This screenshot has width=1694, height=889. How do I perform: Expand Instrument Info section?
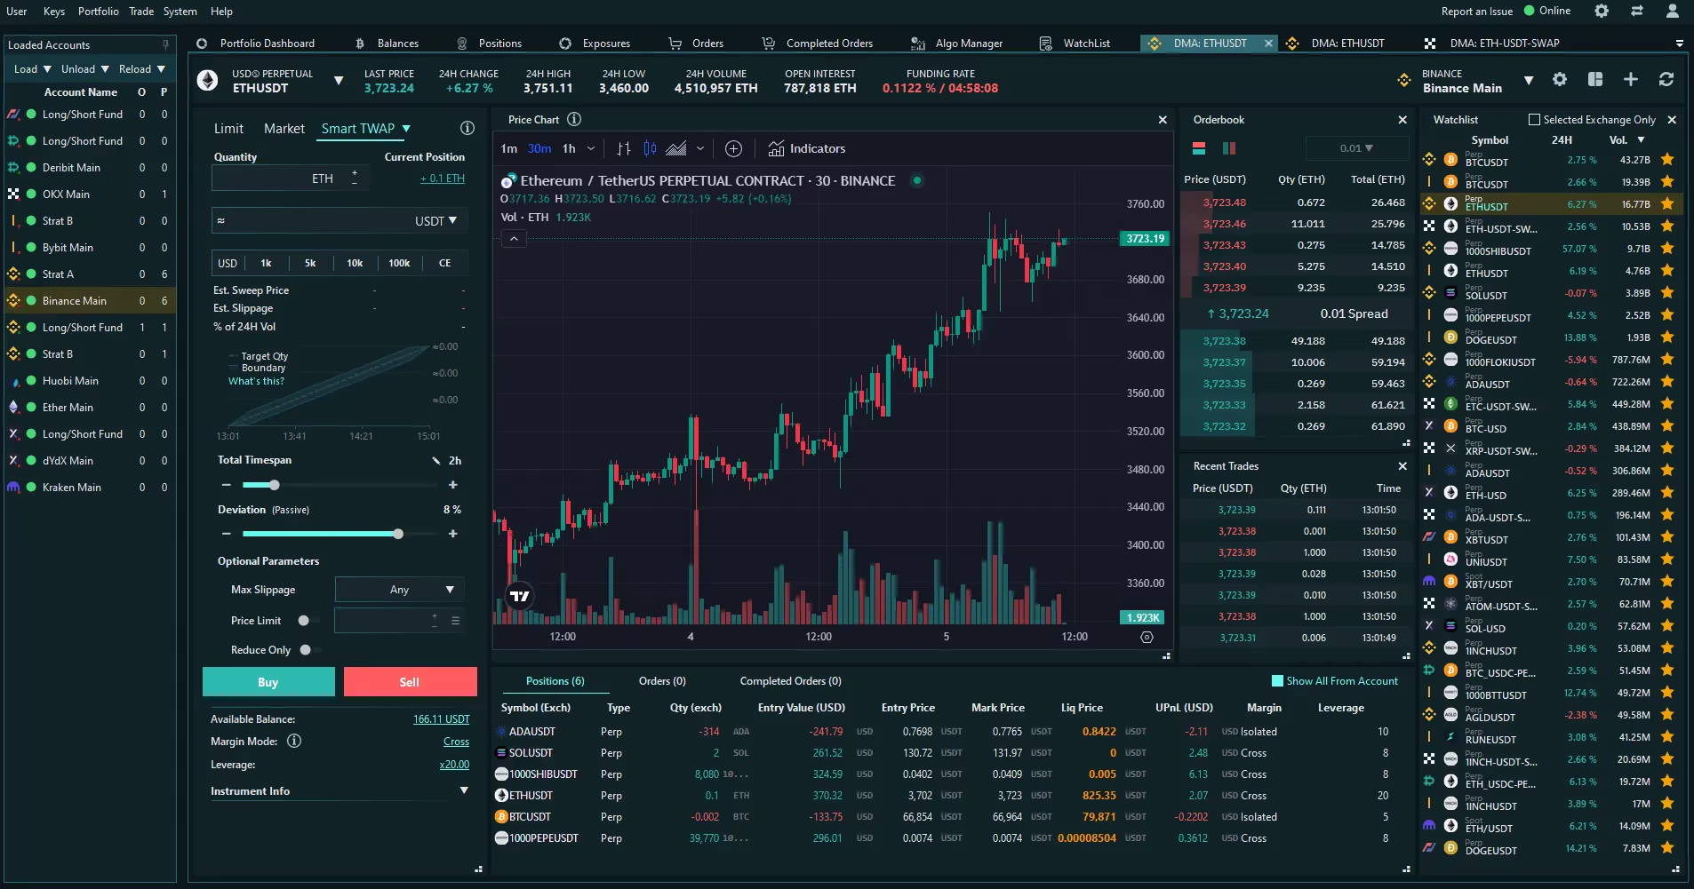463,790
